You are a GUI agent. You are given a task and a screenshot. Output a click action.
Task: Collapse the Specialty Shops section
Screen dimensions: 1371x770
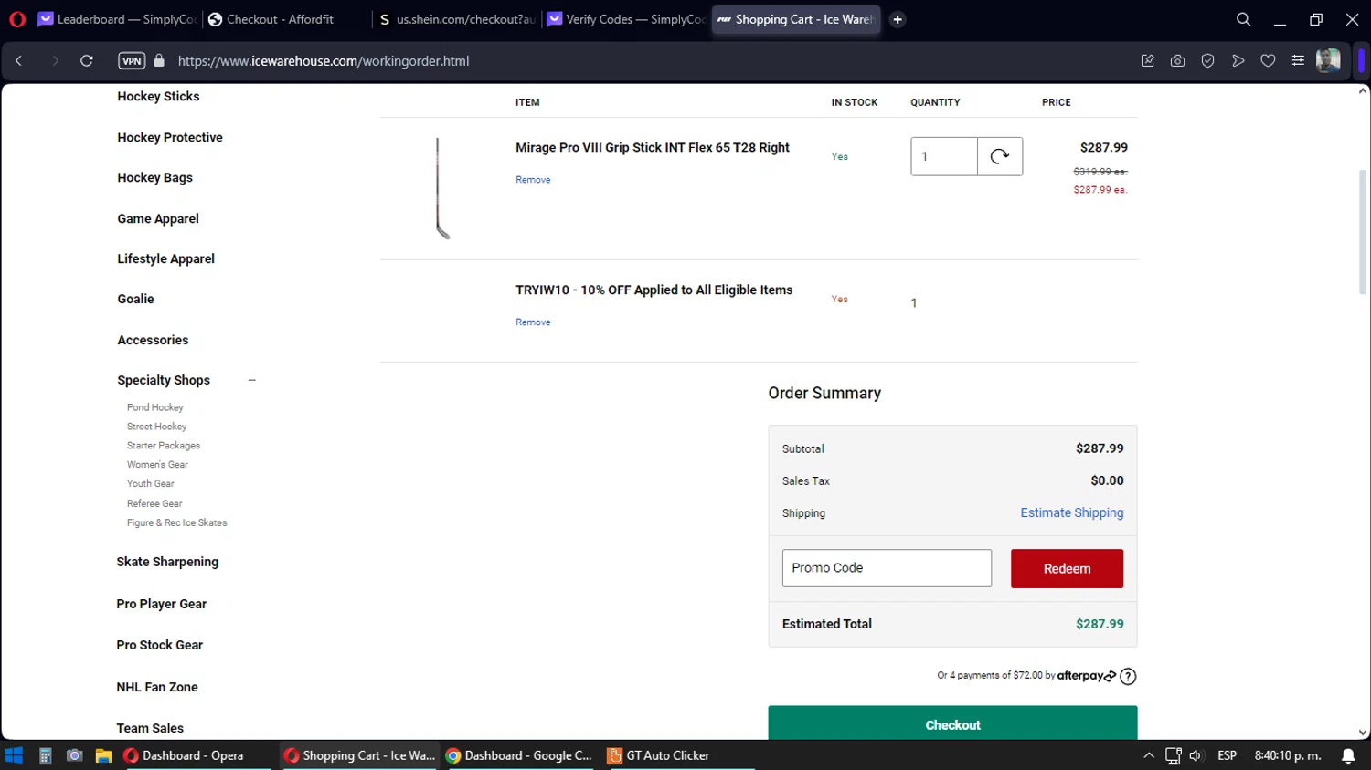click(x=252, y=381)
